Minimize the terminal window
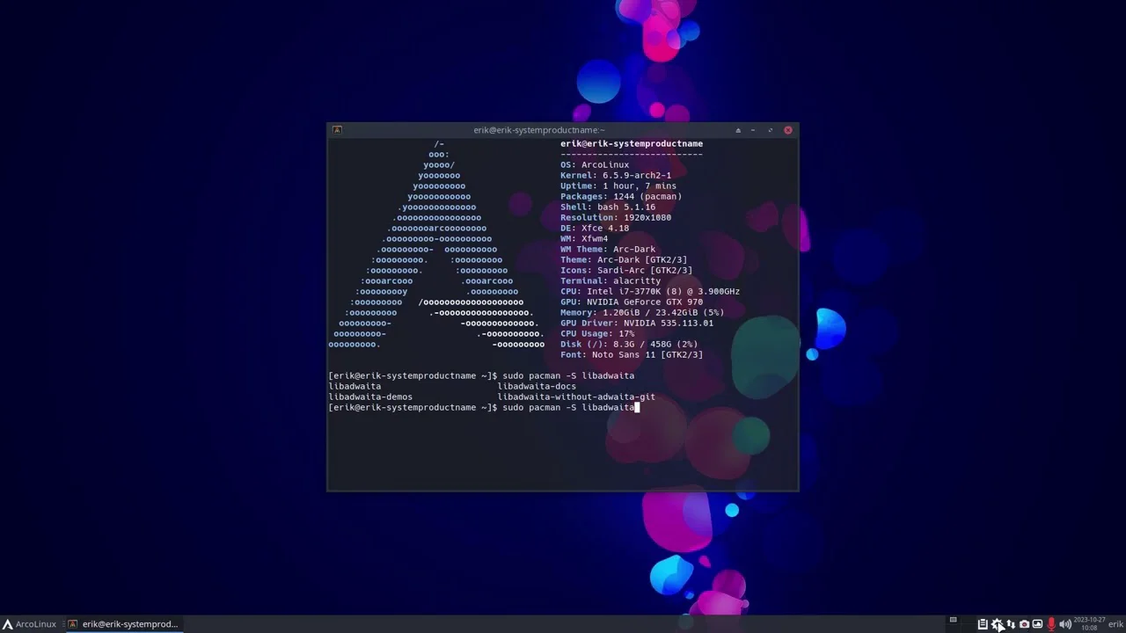 (753, 130)
